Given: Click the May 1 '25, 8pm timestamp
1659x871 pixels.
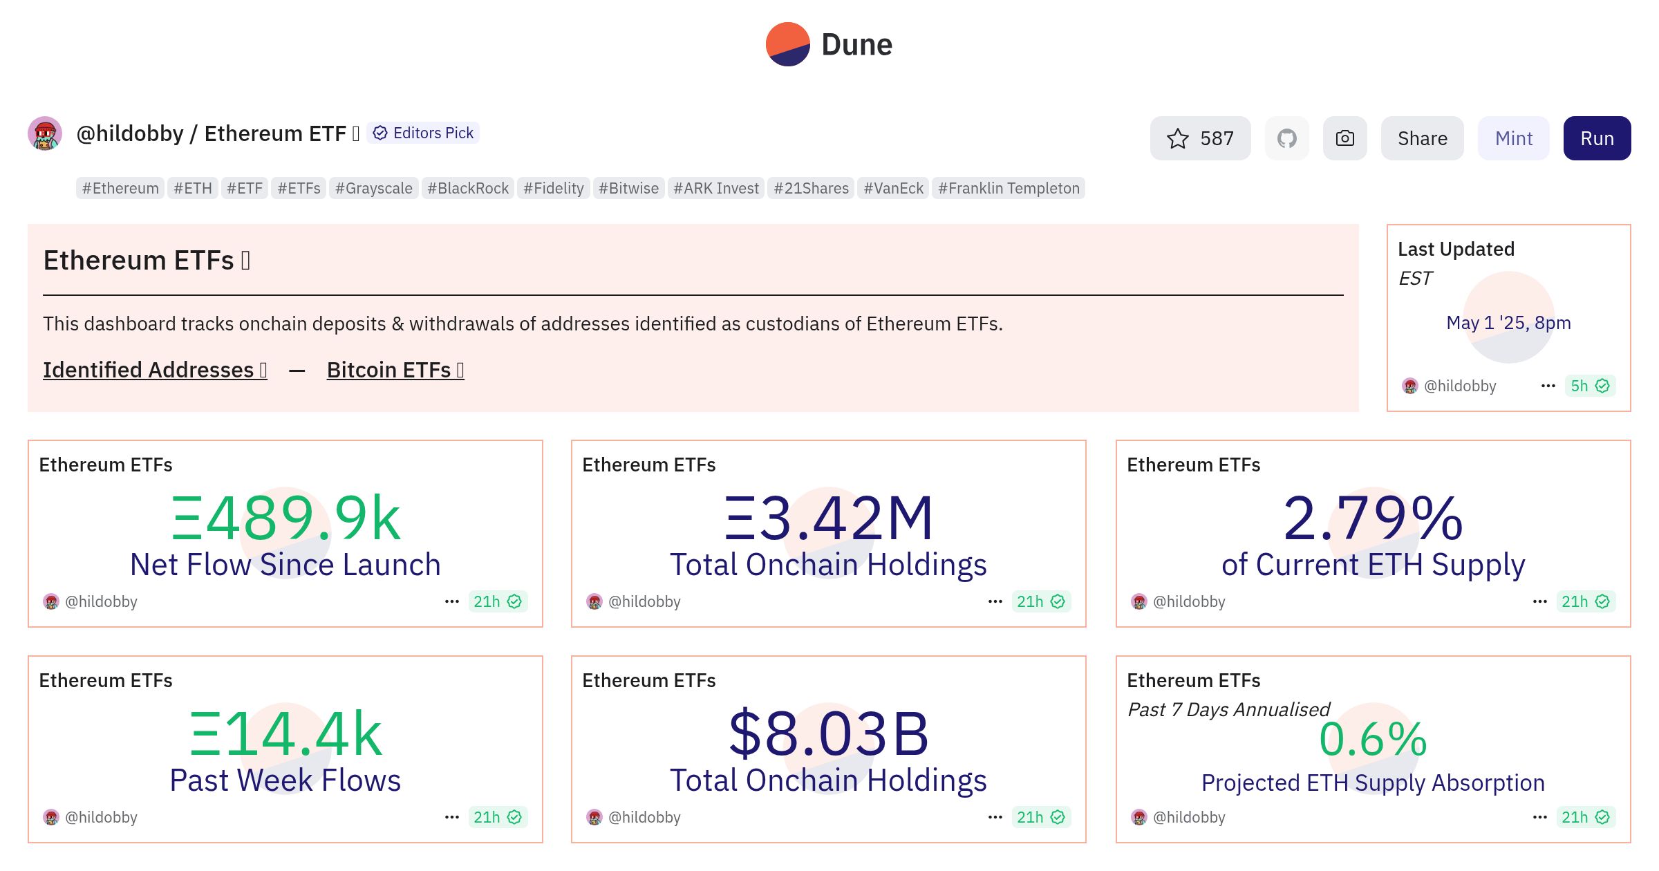Looking at the screenshot, I should tap(1509, 323).
